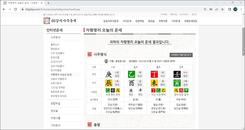Go to 회원가입 sign-up page
Screen dimensions: 245x130
(x=174, y=14)
